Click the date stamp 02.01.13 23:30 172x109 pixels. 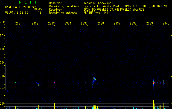pyautogui.click(x=17, y=13)
